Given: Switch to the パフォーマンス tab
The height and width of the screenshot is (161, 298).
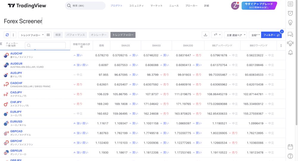Looking at the screenshot, I should (76, 35).
